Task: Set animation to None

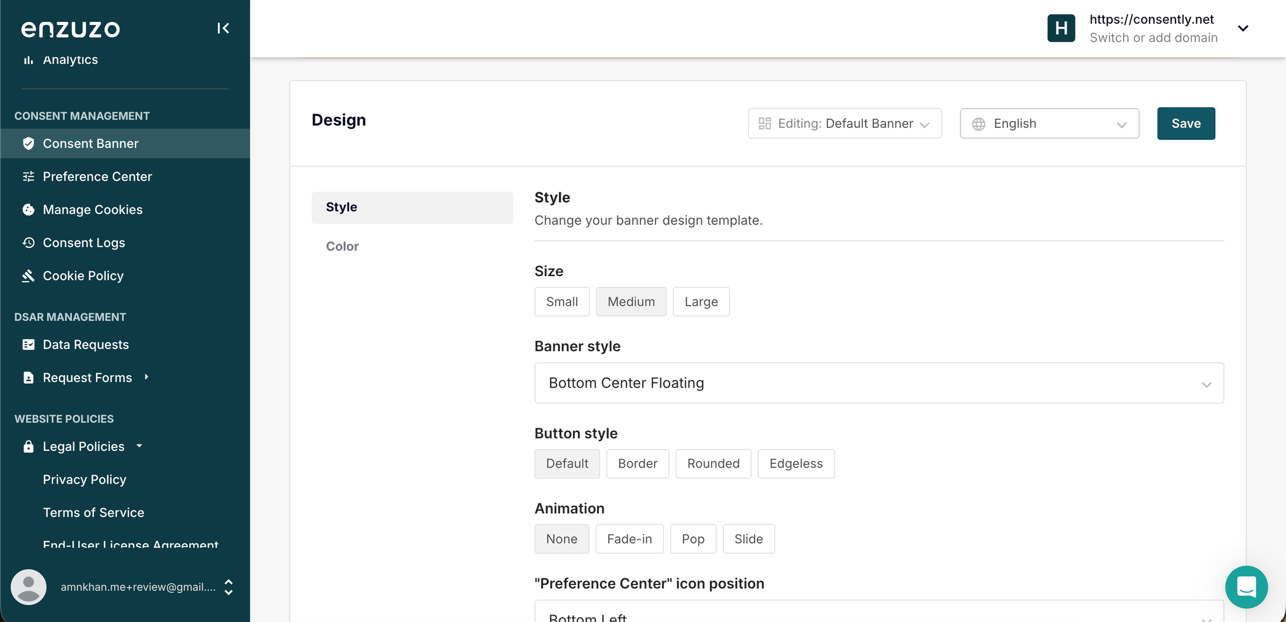Action: (562, 539)
